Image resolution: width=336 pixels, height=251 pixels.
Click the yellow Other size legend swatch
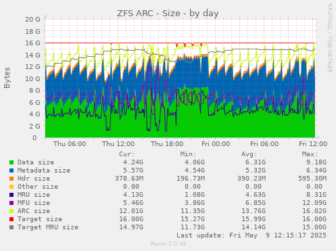(11, 187)
